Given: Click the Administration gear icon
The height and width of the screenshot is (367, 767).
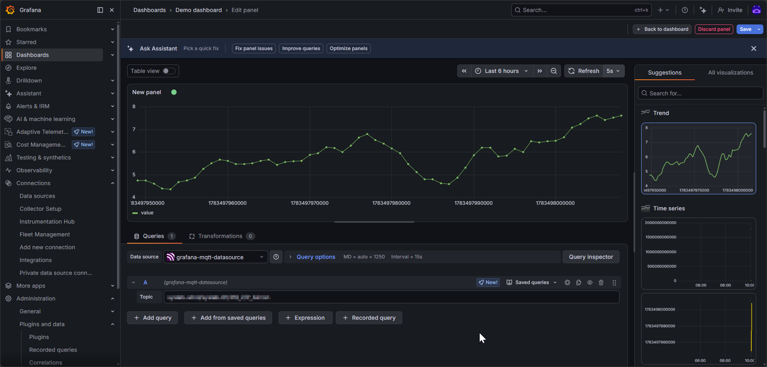Looking at the screenshot, I should point(8,298).
